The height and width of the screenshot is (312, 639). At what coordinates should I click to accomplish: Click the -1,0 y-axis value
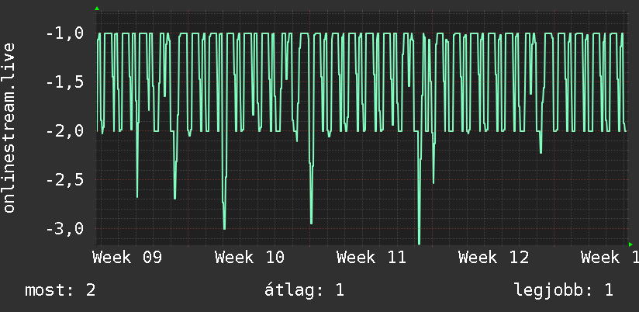[x=65, y=33]
